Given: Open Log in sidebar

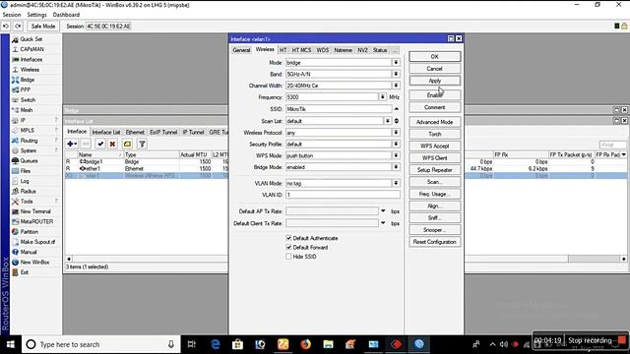Looking at the screenshot, I should click(25, 181).
